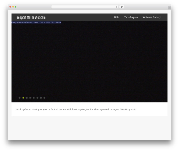
Task: Select the third slider dot
Action: [x=27, y=98]
